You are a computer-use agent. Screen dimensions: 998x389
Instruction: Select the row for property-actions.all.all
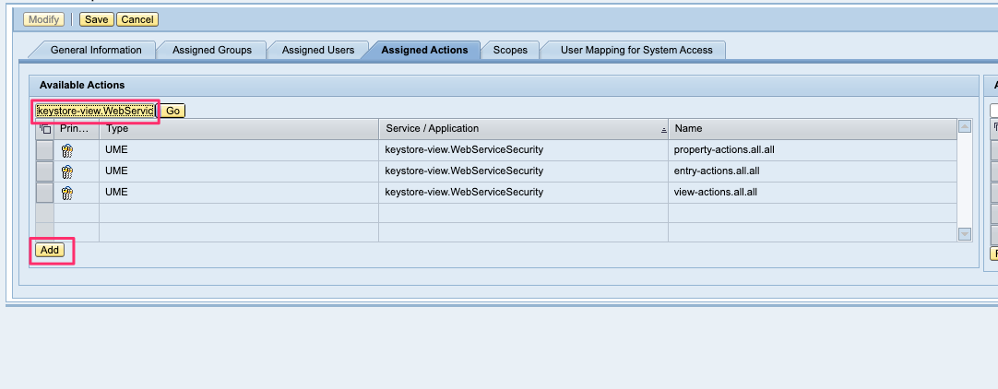point(44,149)
